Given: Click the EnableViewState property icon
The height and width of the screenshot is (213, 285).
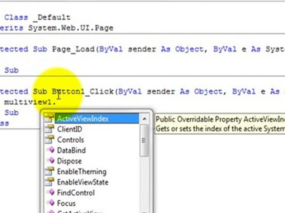Looking at the screenshot, I should (x=49, y=182).
